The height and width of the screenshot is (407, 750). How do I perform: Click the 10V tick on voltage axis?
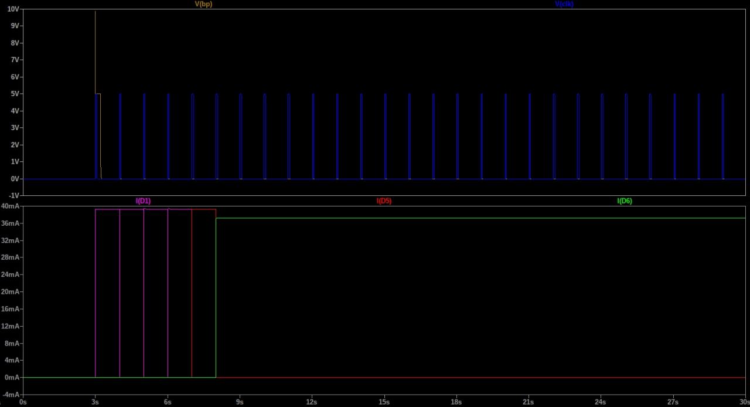[x=14, y=9]
